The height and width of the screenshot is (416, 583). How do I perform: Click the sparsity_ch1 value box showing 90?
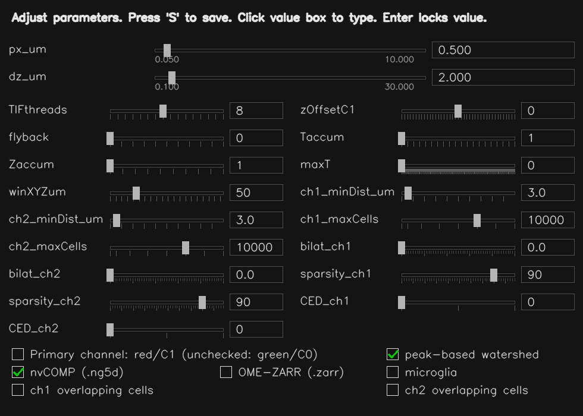click(547, 274)
